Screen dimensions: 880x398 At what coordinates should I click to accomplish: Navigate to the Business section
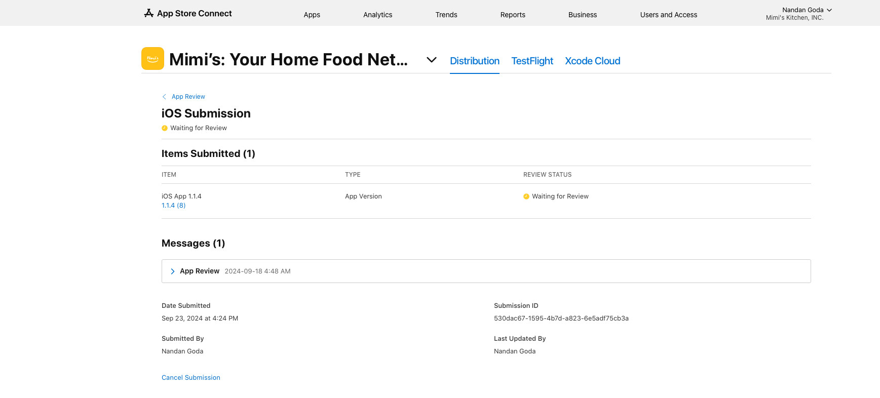pos(583,15)
